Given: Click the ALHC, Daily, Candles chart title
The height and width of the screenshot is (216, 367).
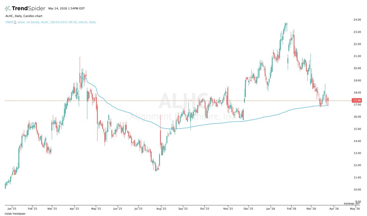Looking at the screenshot, I should tap(24, 16).
